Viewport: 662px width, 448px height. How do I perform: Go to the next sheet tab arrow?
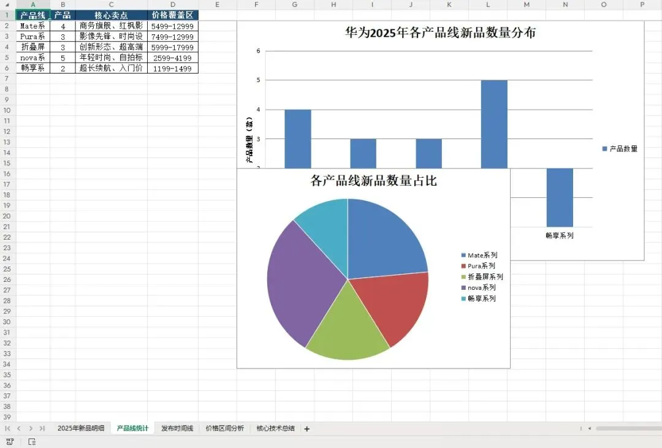[x=31, y=428]
